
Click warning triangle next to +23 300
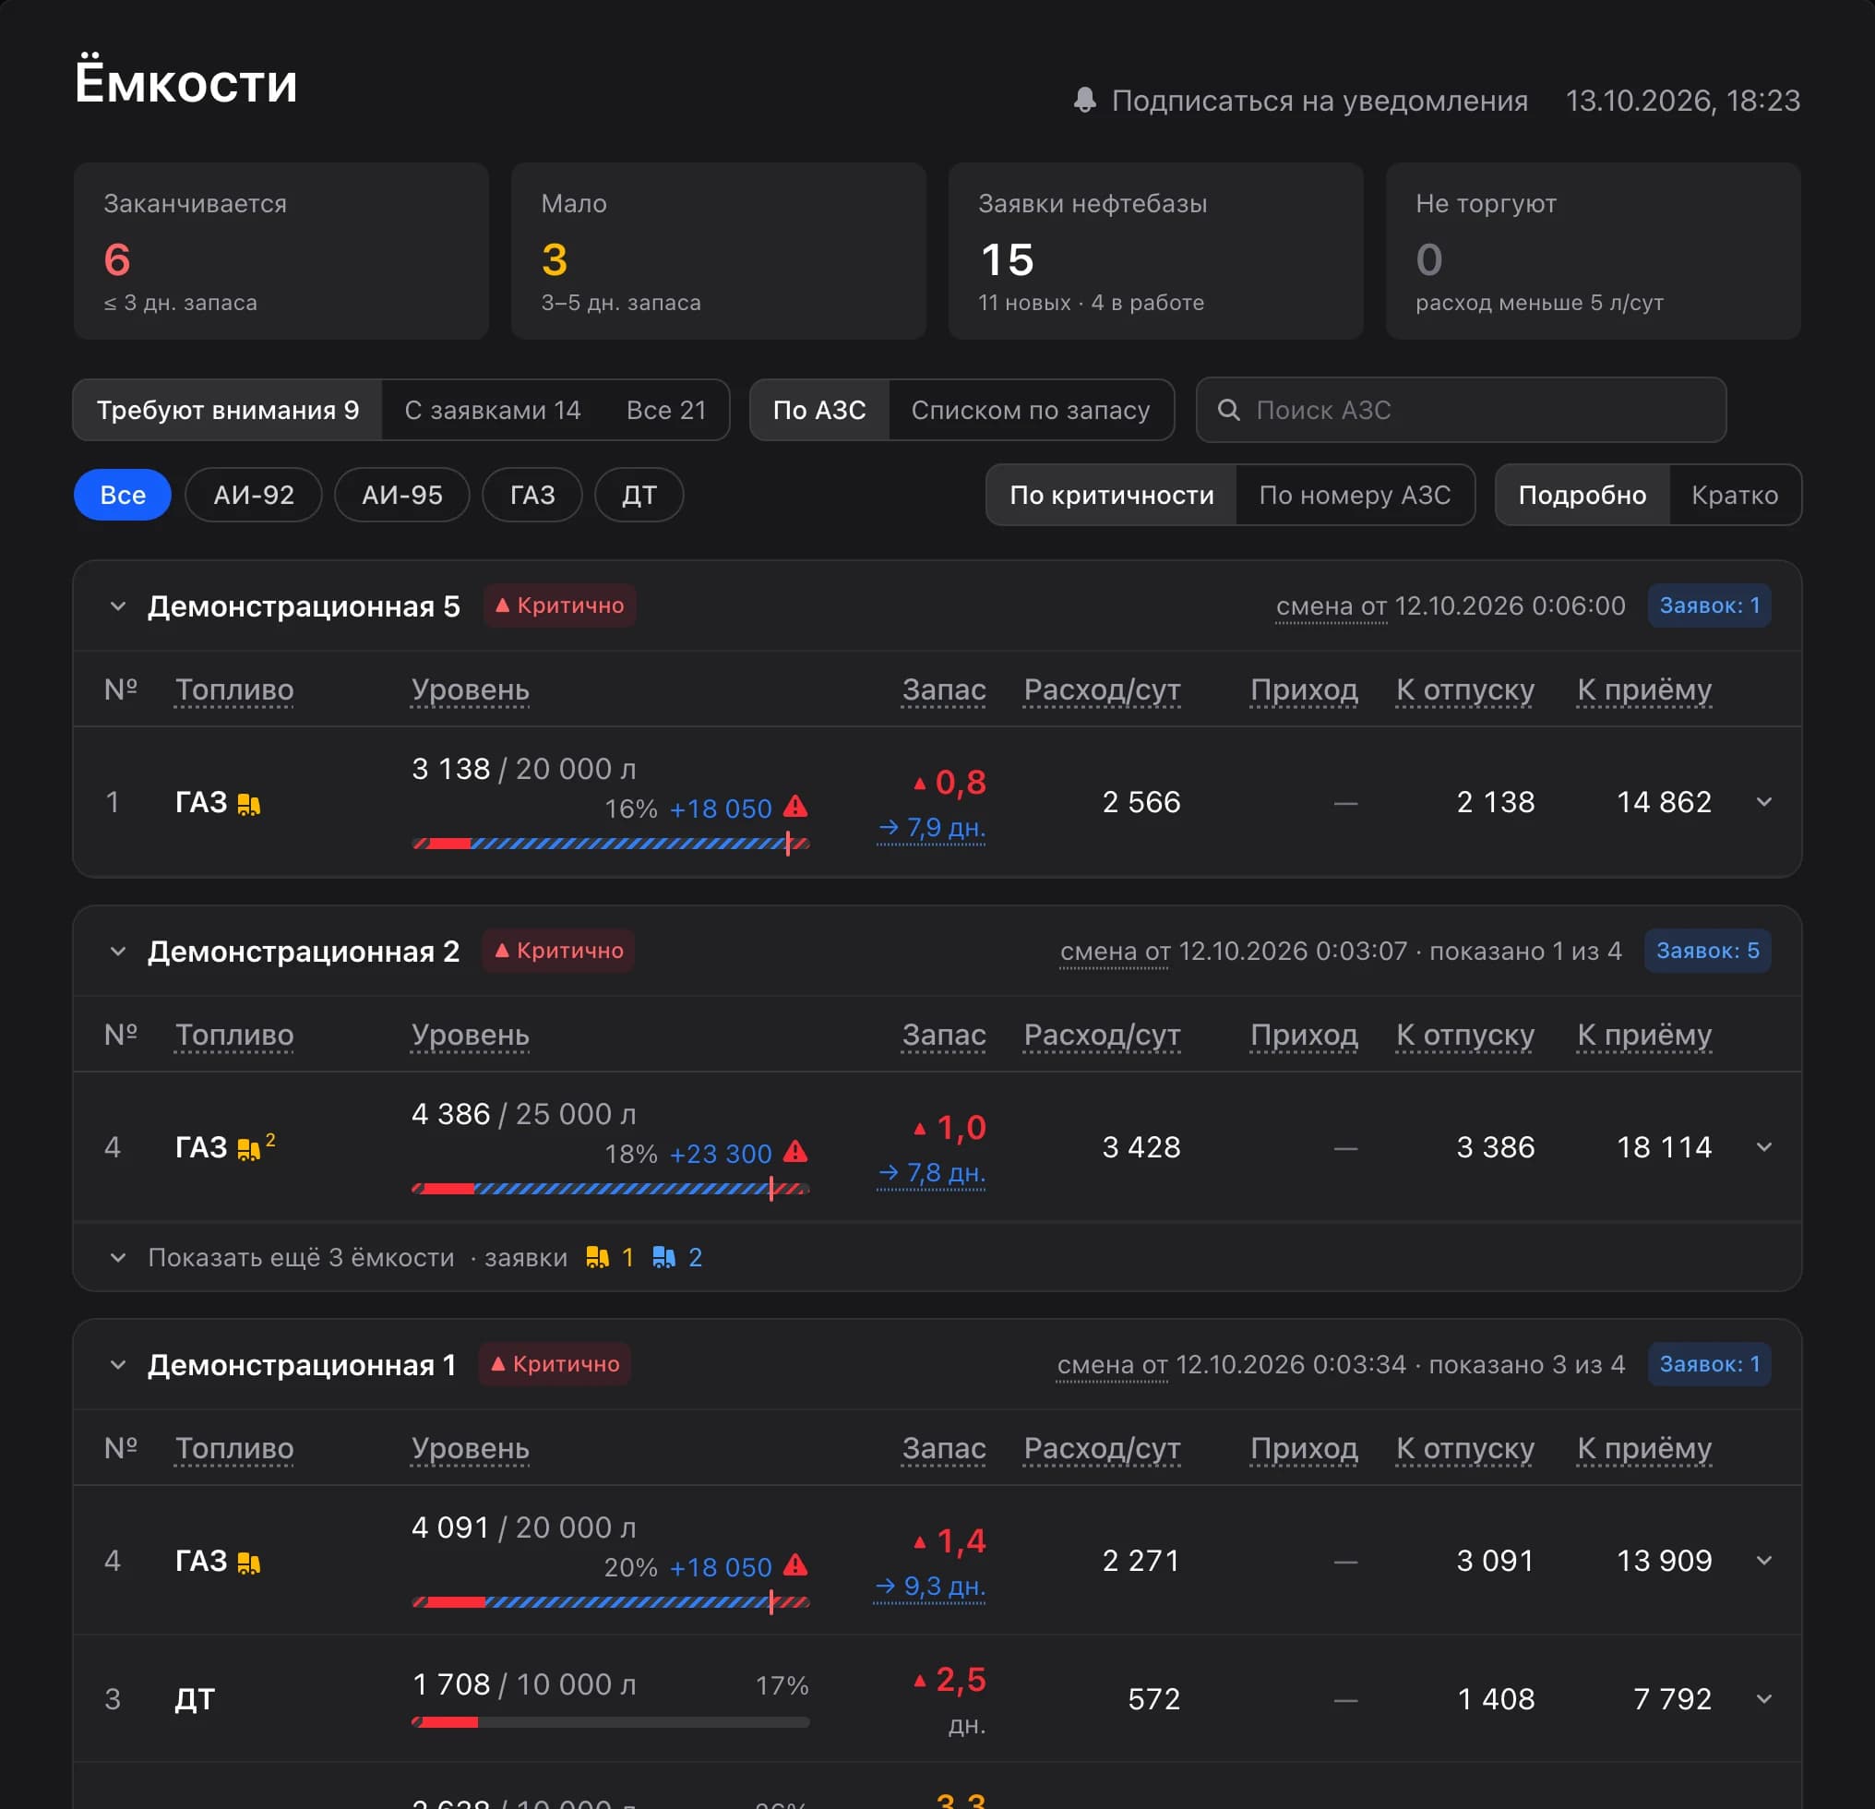tap(795, 1152)
